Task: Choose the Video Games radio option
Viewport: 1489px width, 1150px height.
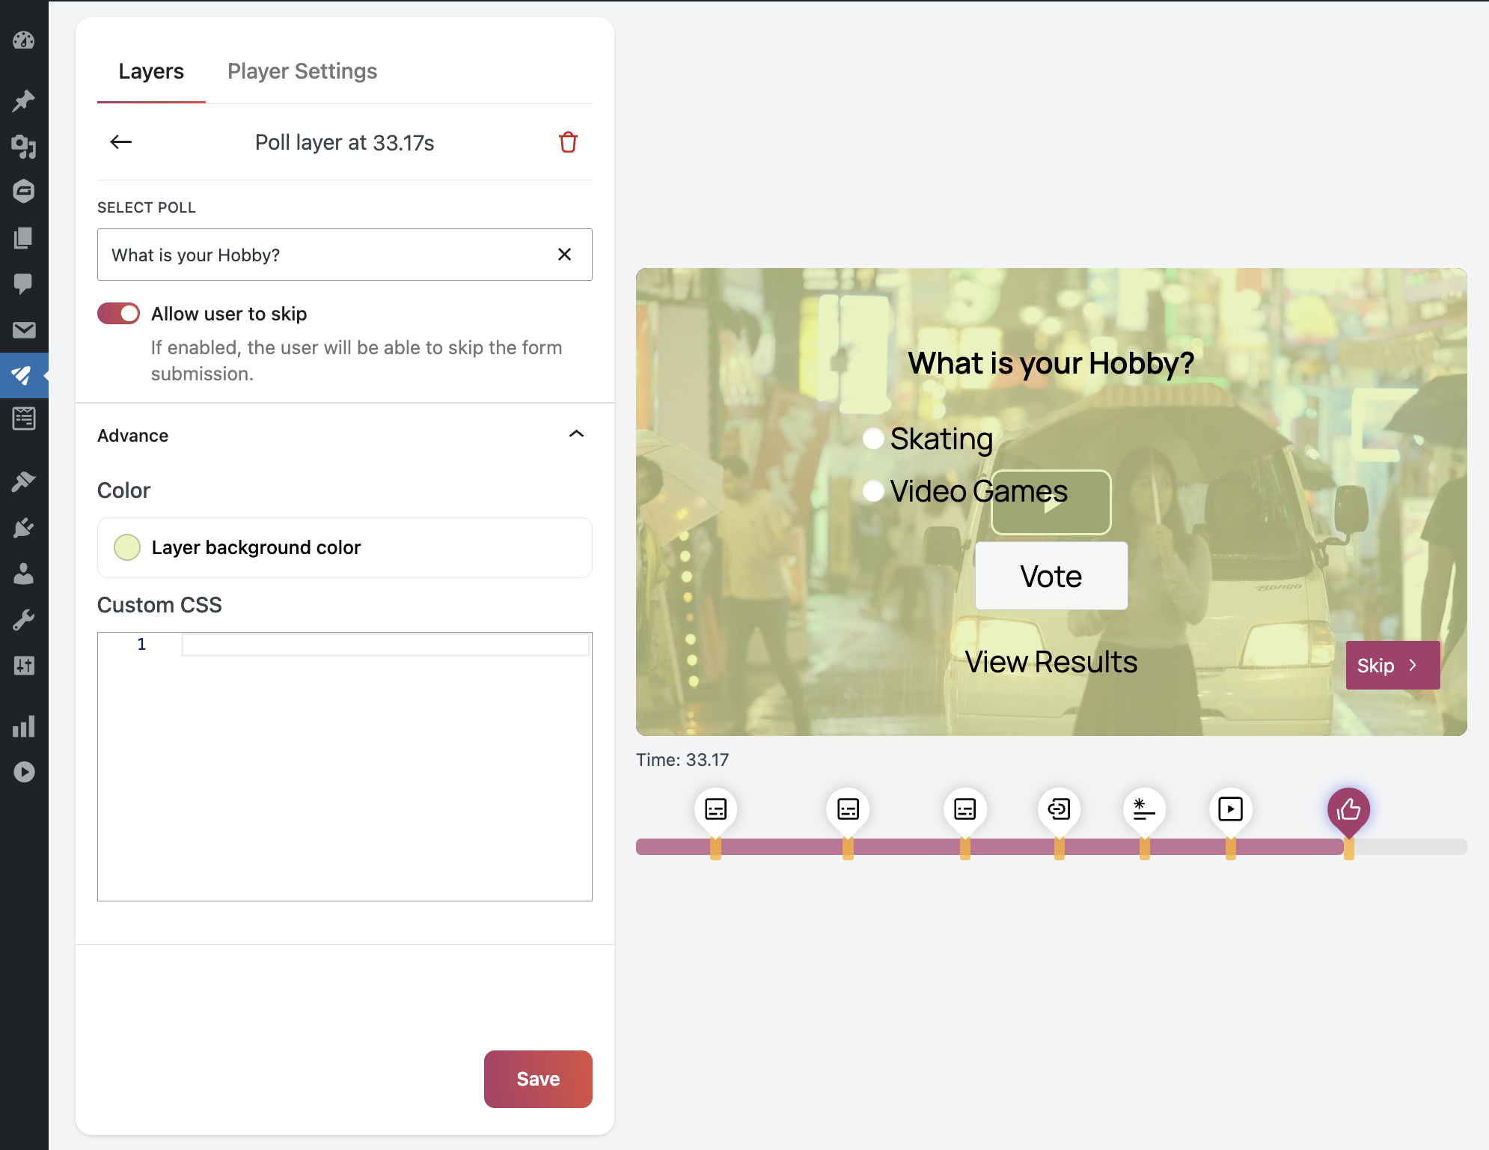Action: tap(873, 491)
